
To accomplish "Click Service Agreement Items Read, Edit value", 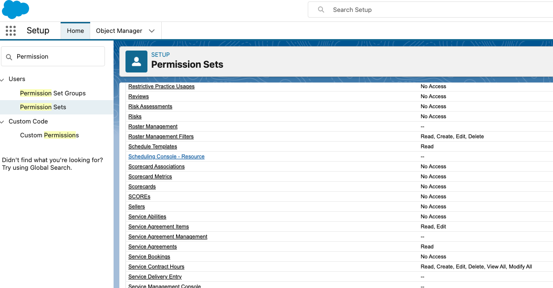I will (x=433, y=226).
